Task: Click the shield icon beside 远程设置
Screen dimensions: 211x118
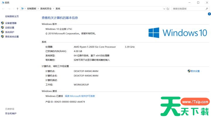Action: [x=3, y=28]
